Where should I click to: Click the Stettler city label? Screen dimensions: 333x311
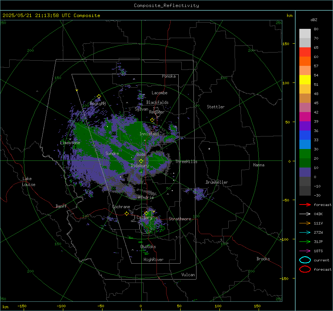pyautogui.click(x=216, y=107)
